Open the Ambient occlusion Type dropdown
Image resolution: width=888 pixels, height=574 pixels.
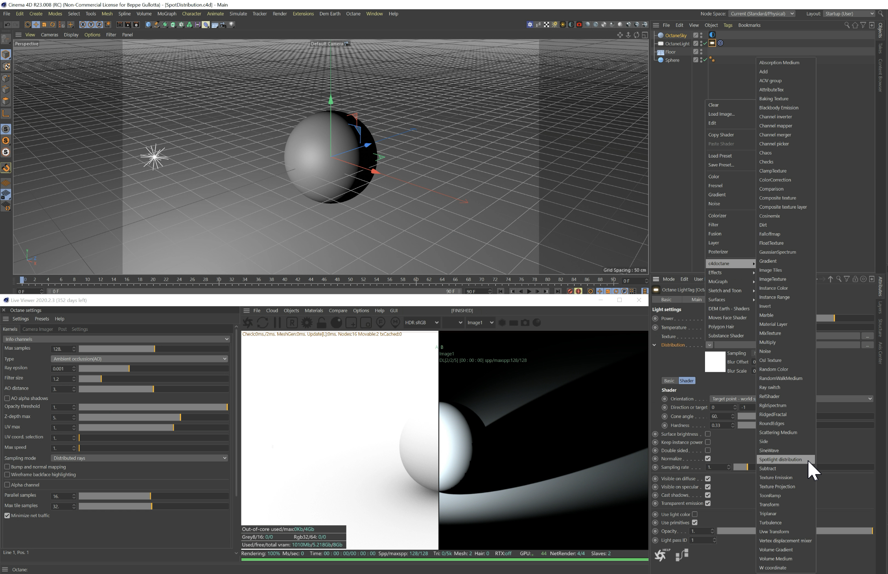click(x=139, y=359)
